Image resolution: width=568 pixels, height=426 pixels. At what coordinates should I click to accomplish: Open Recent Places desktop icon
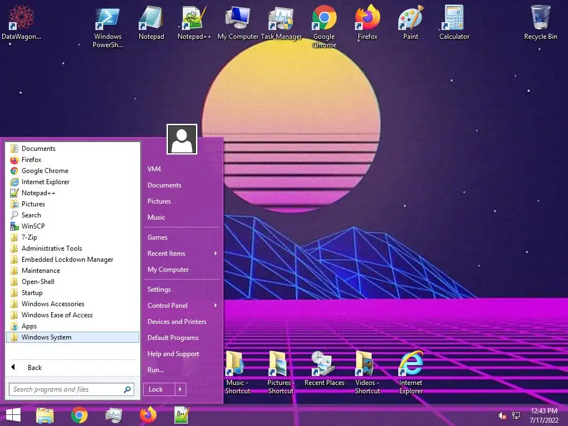click(324, 368)
